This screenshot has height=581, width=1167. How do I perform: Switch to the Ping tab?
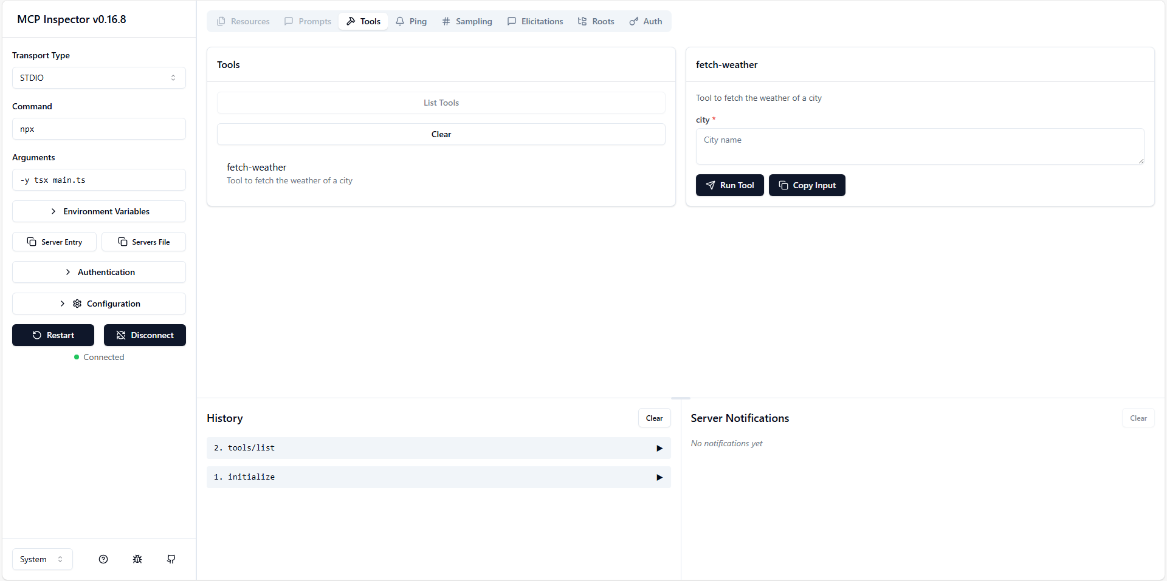tap(411, 21)
